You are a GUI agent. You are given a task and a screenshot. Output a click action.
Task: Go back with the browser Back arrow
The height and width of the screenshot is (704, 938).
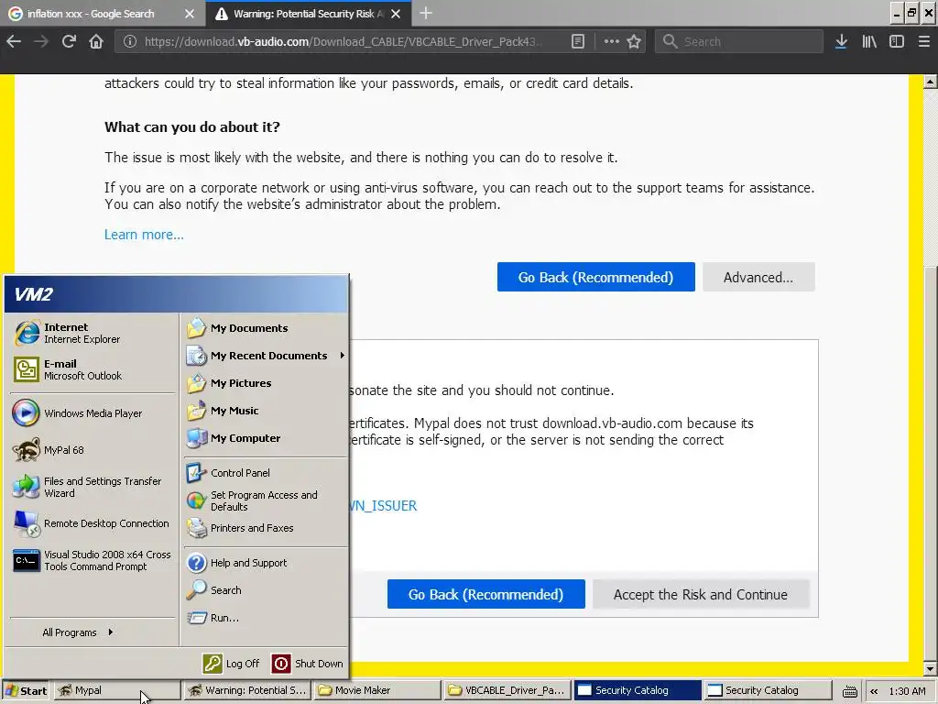point(14,41)
